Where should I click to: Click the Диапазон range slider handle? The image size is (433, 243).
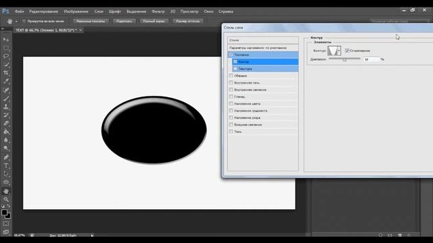(344, 59)
